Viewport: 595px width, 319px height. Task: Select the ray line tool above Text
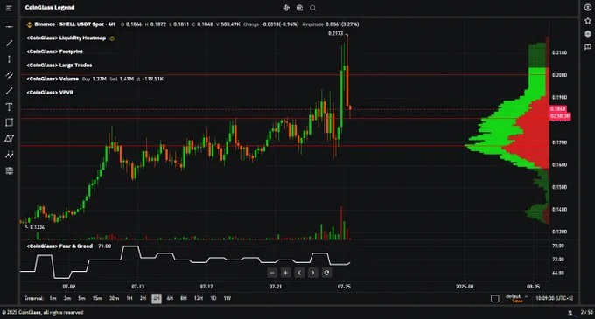[x=9, y=91]
